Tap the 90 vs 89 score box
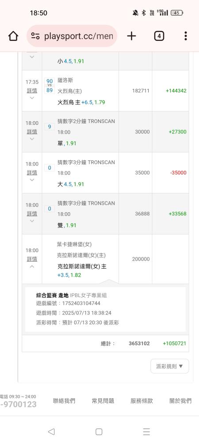The image size is (199, 444). (50, 86)
